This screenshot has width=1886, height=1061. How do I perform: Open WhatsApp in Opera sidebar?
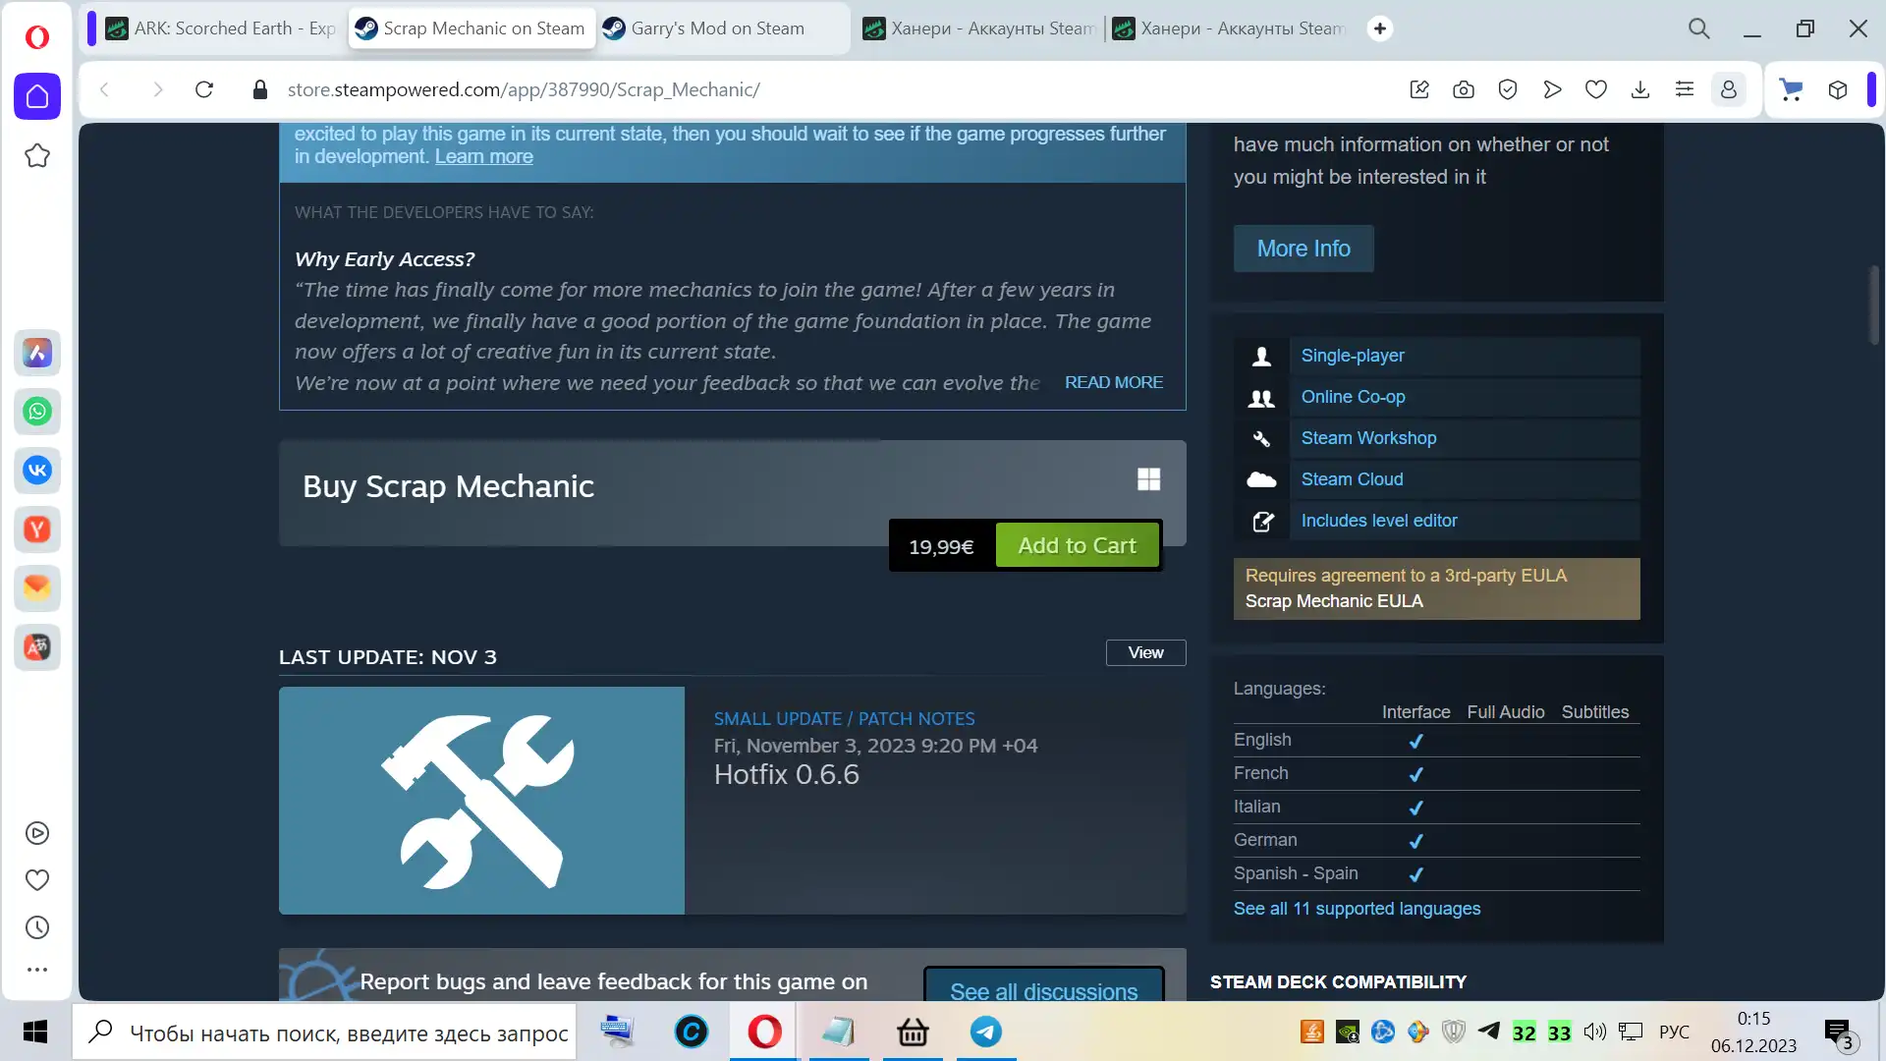pyautogui.click(x=37, y=412)
